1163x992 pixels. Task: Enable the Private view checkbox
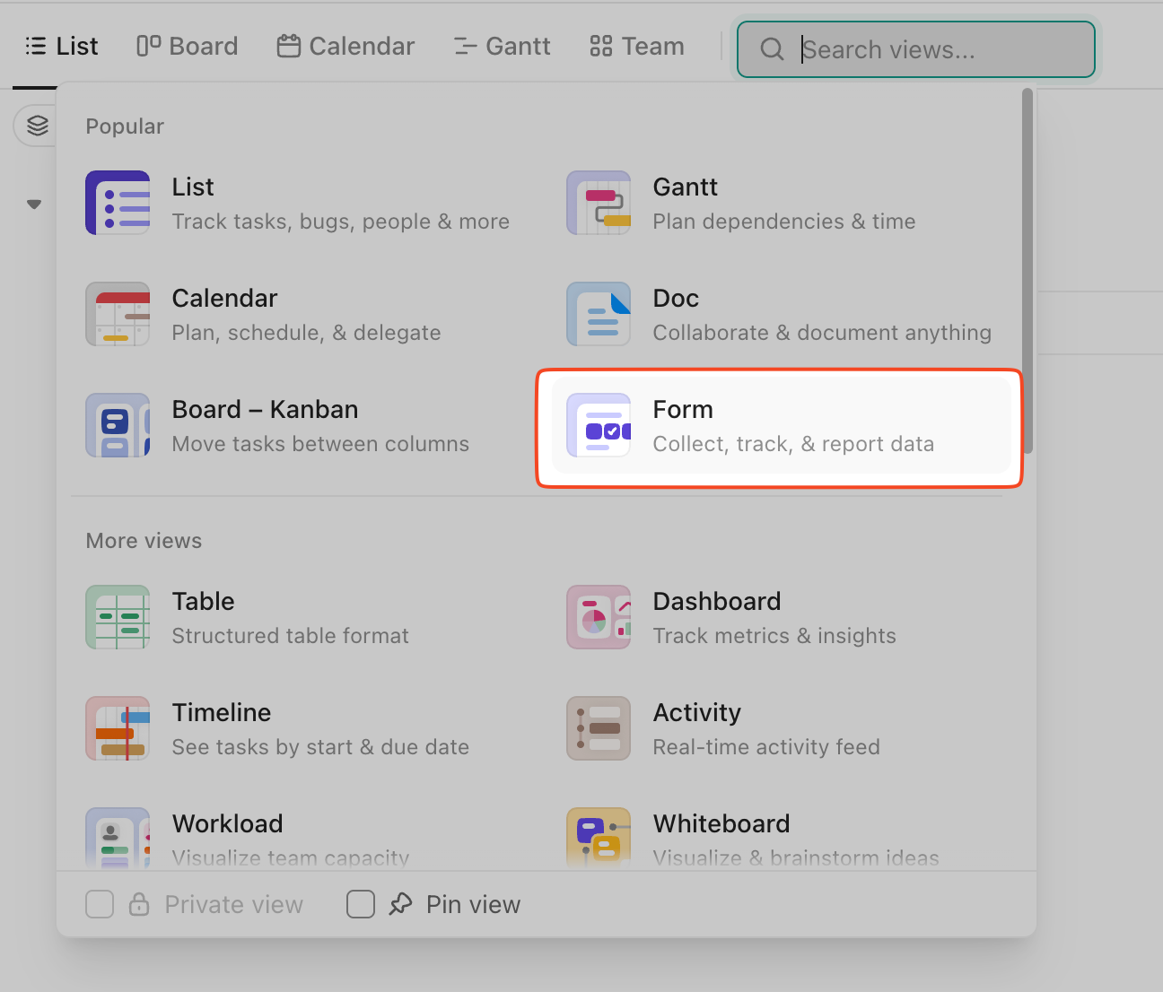(x=100, y=904)
